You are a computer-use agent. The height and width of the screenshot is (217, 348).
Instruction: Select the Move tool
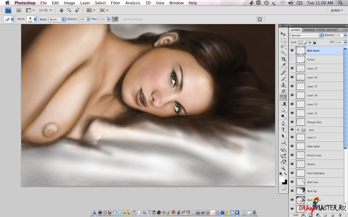(x=283, y=34)
